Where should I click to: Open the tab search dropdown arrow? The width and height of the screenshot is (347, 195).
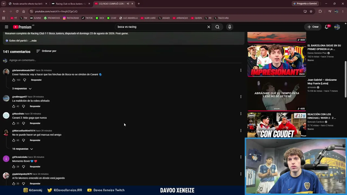(4, 4)
